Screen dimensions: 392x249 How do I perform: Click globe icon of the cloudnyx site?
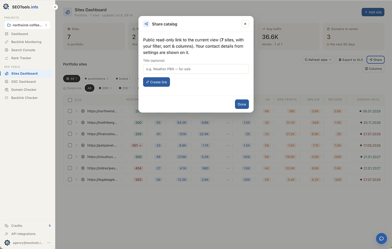coord(83,157)
